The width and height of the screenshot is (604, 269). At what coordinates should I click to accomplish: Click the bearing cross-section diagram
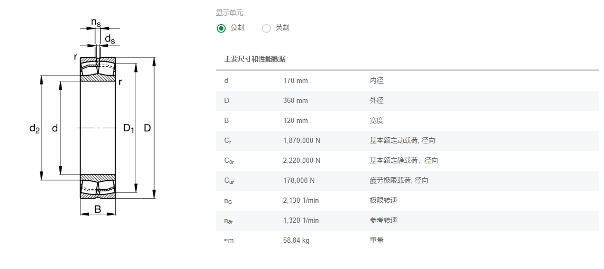pyautogui.click(x=98, y=128)
